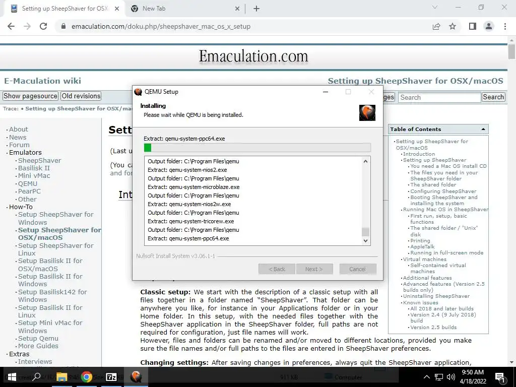Open Setup SheepShaver for Windows link

pos(55,218)
